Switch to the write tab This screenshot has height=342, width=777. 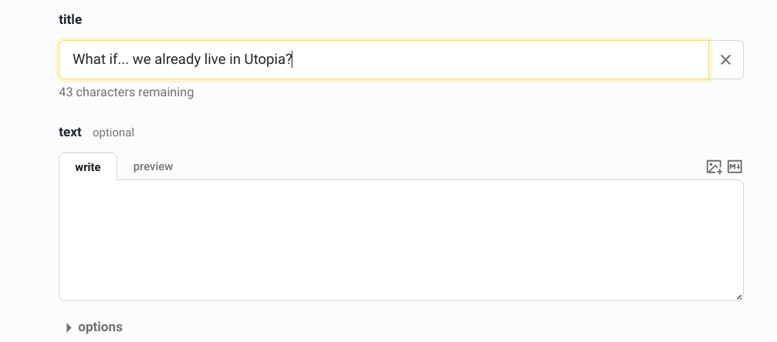88,167
